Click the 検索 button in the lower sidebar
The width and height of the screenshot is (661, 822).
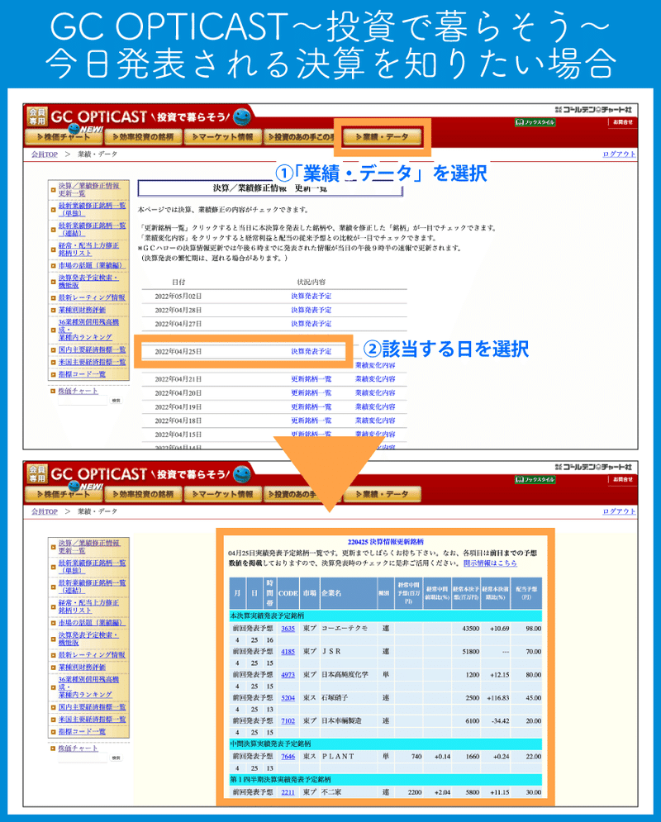[x=116, y=758]
